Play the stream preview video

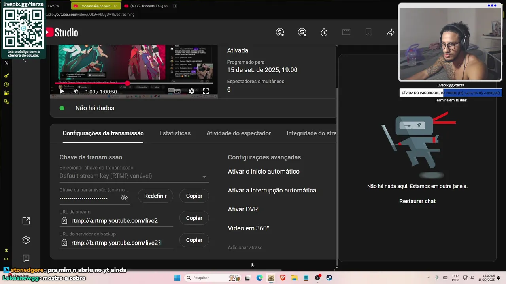(x=62, y=91)
